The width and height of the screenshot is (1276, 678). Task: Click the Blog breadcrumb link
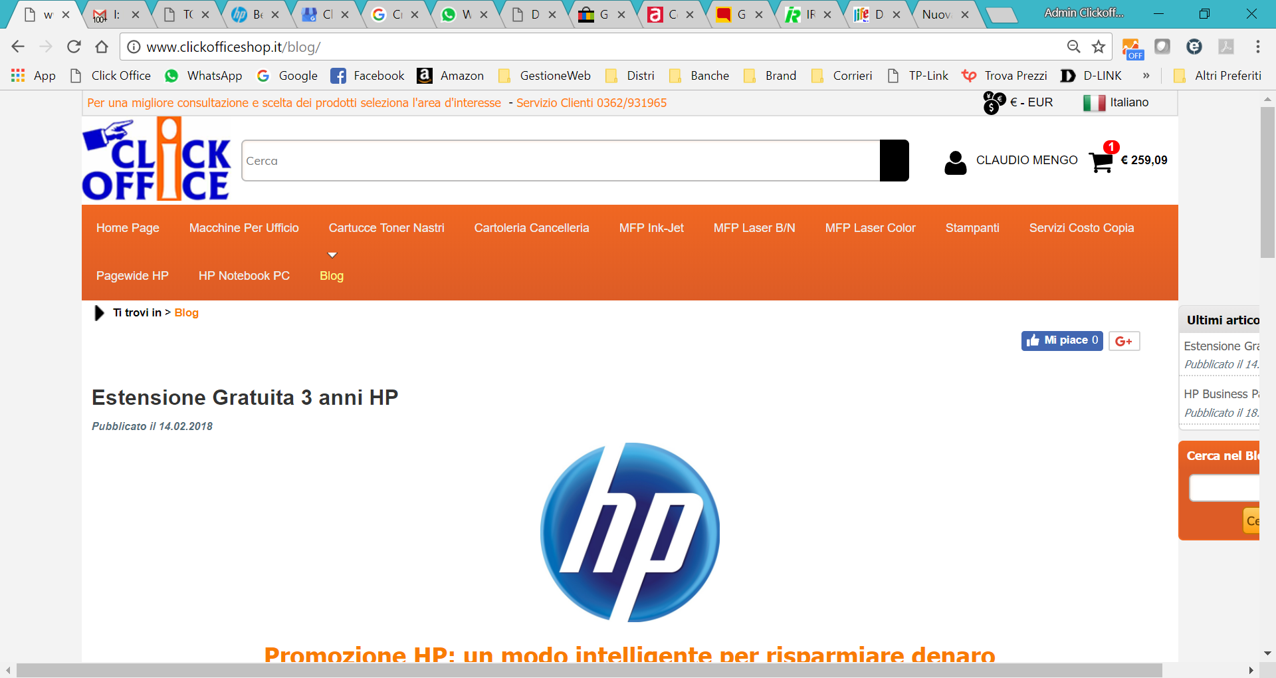186,313
